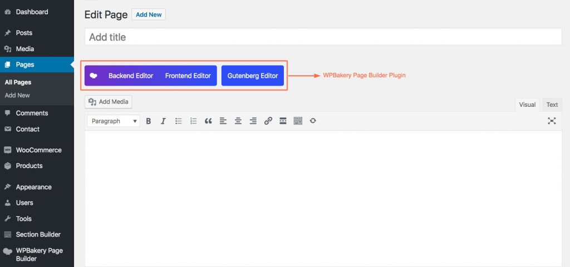Add a blockquote to content

pyautogui.click(x=208, y=121)
